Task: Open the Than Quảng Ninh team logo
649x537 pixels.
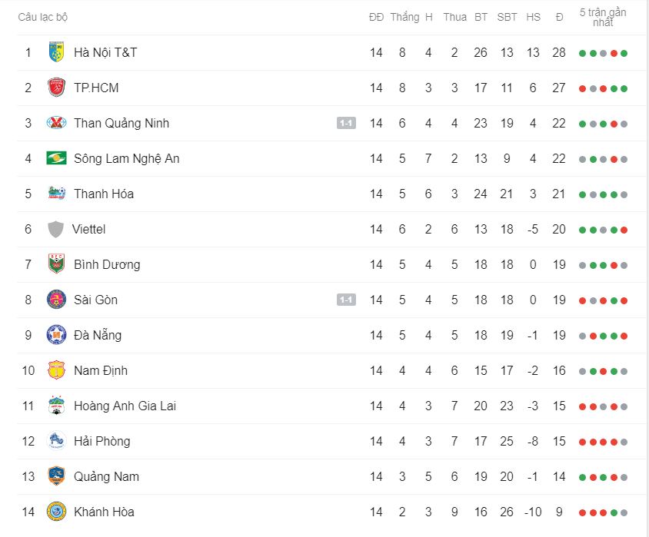Action: 56,123
